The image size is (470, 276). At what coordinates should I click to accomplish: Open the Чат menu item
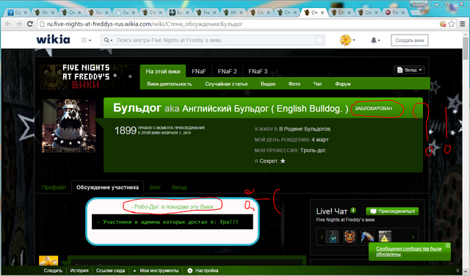coord(317,84)
